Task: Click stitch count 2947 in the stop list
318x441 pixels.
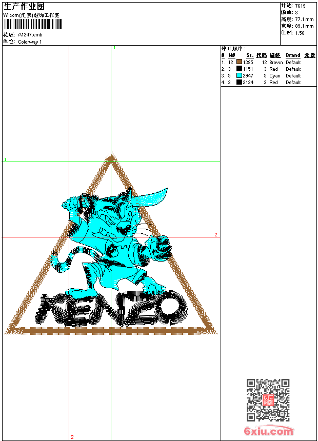Action: tap(248, 76)
